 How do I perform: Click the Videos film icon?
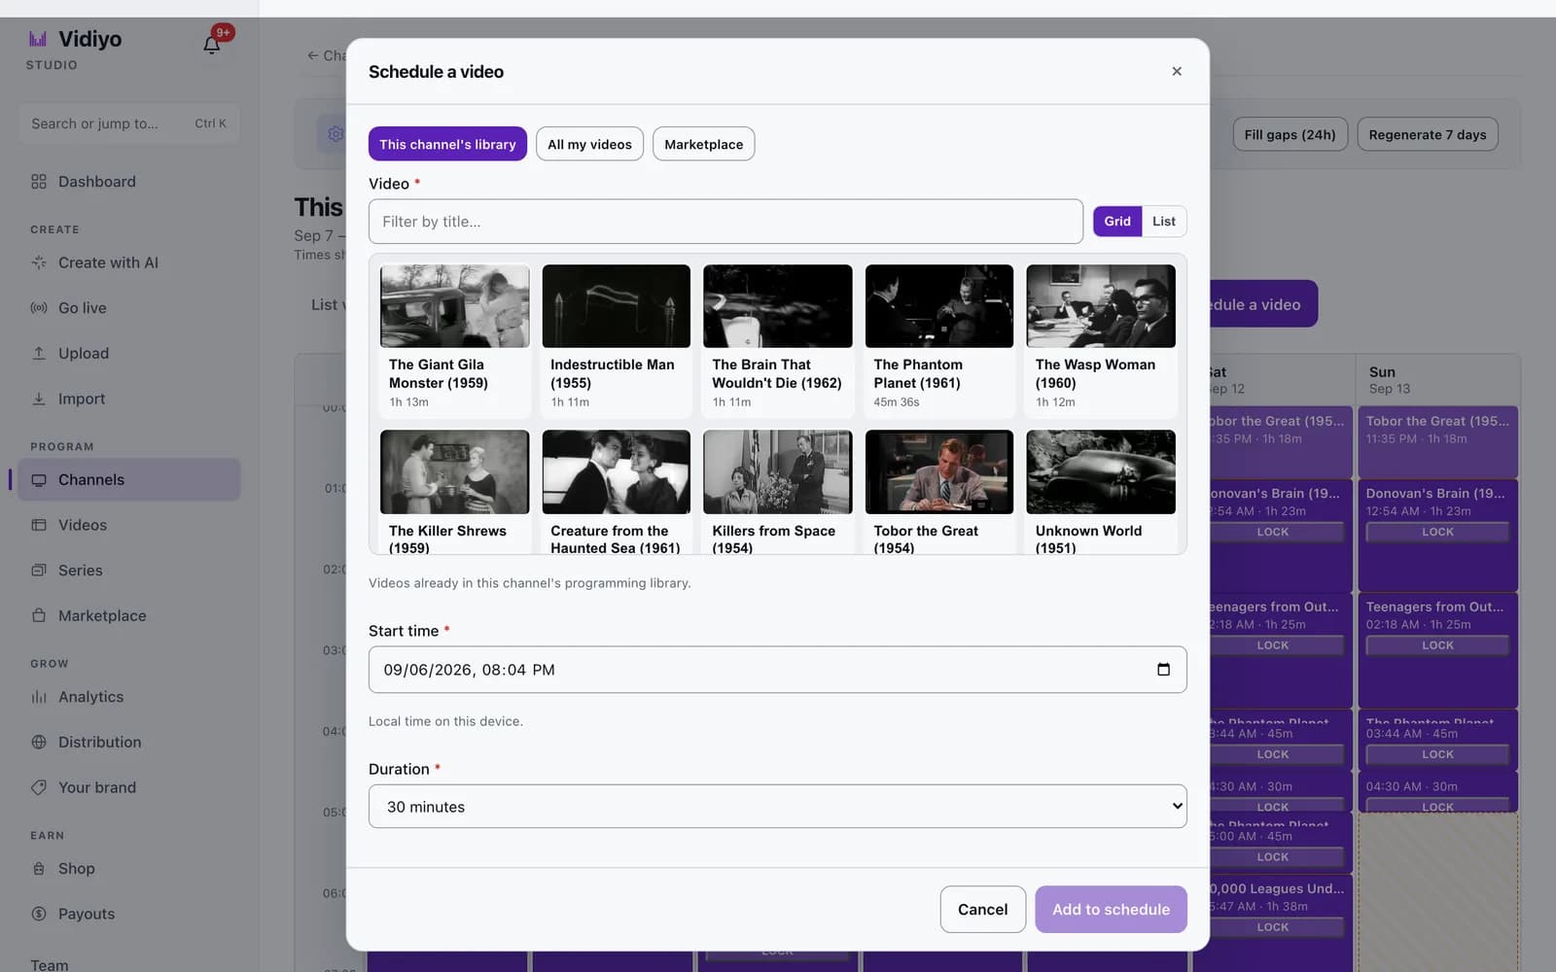(39, 525)
